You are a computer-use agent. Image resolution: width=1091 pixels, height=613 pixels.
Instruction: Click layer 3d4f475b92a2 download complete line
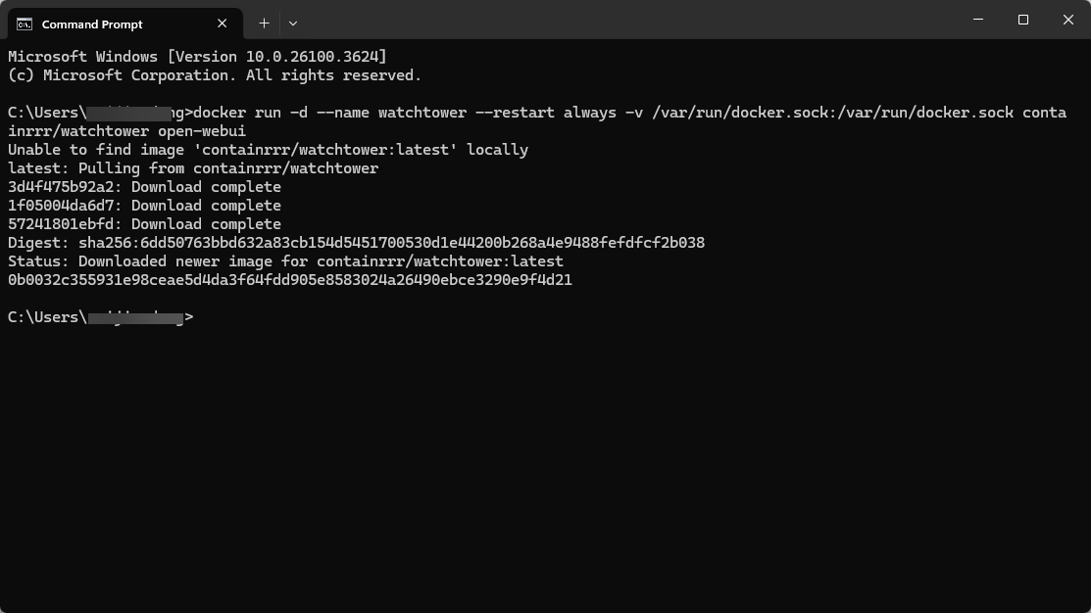click(x=144, y=187)
